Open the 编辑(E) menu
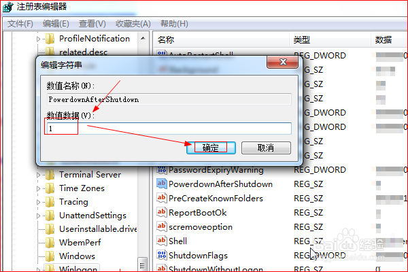This screenshot has height=272, width=408. (56, 24)
